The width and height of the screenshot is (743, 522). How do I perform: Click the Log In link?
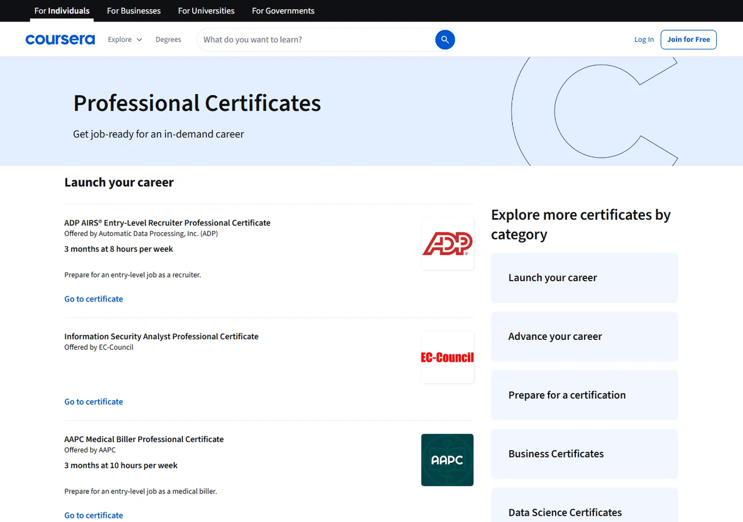[x=644, y=39]
